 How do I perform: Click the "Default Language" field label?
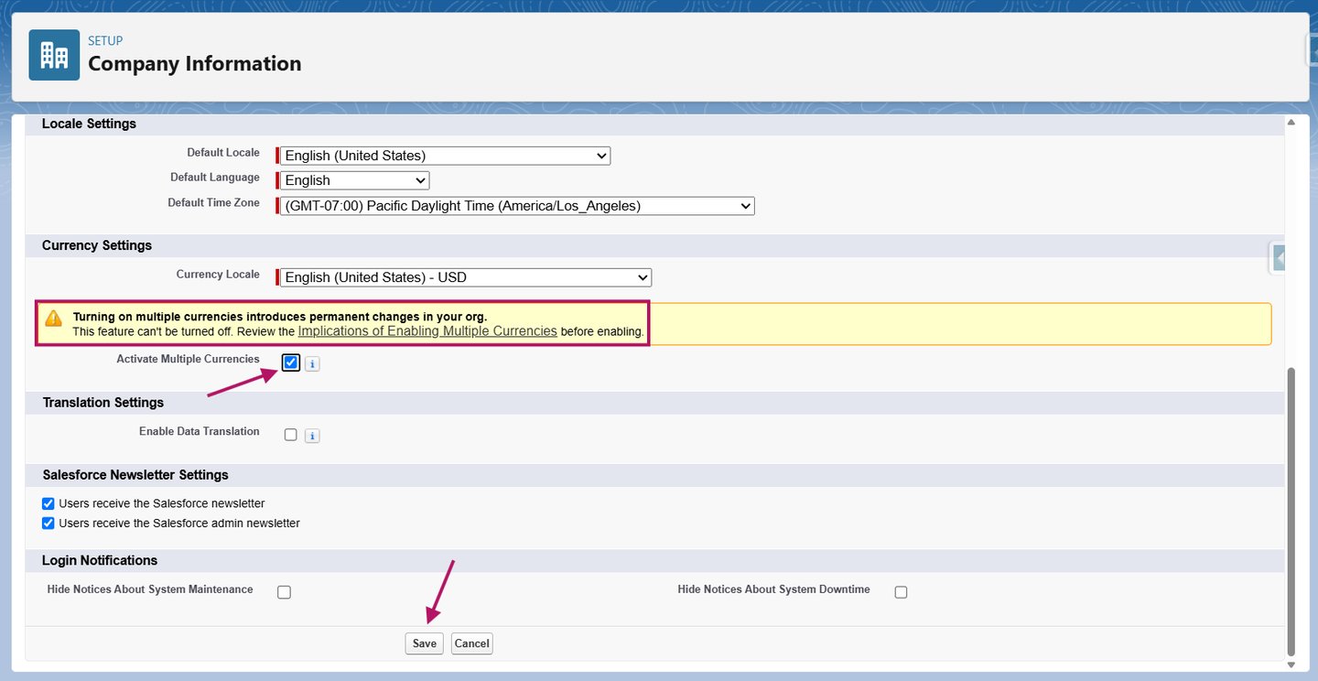click(x=215, y=177)
